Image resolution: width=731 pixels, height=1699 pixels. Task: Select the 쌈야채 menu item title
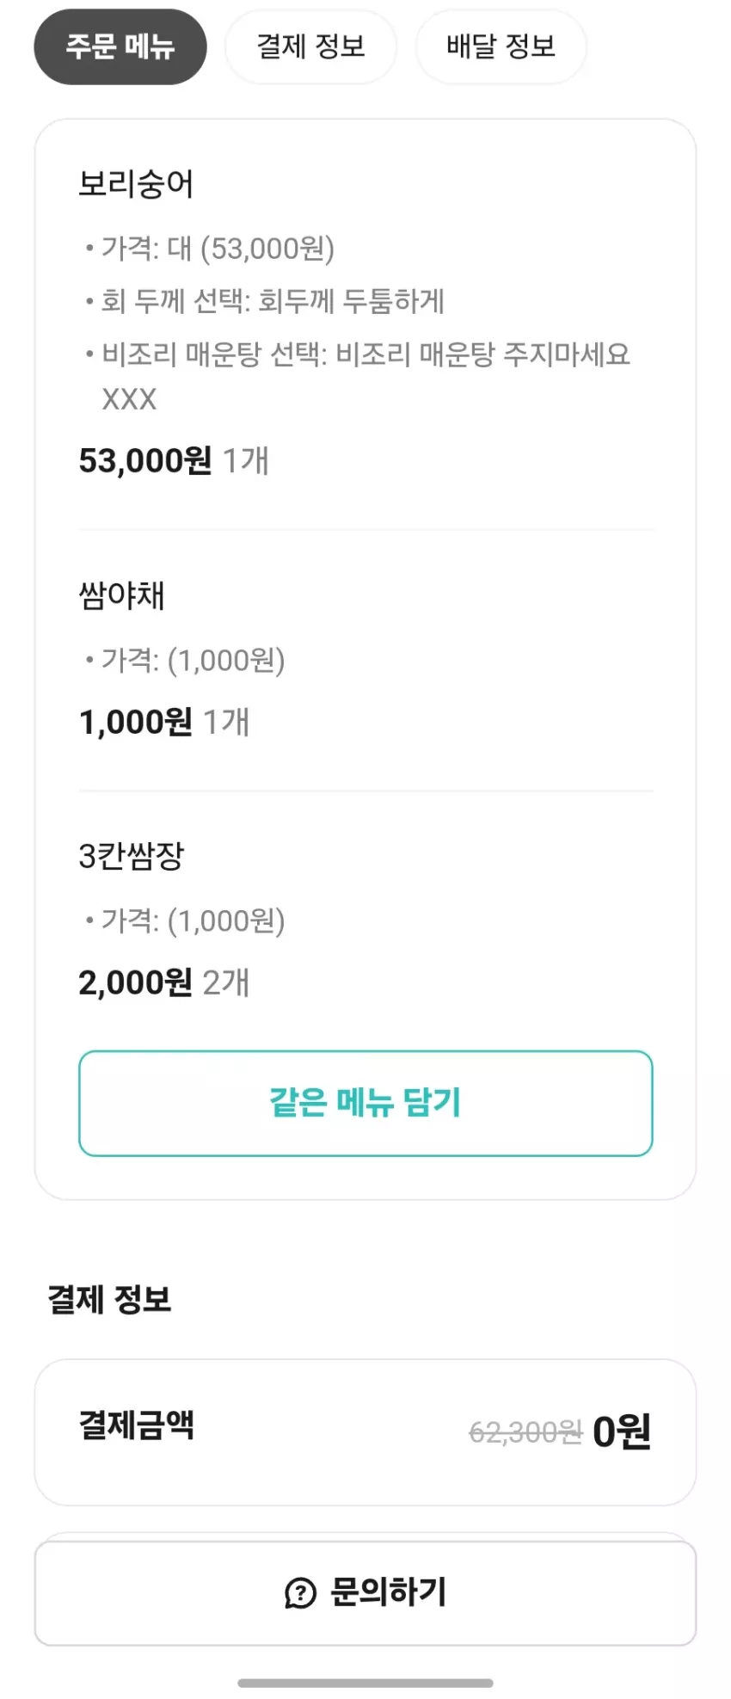point(121,595)
